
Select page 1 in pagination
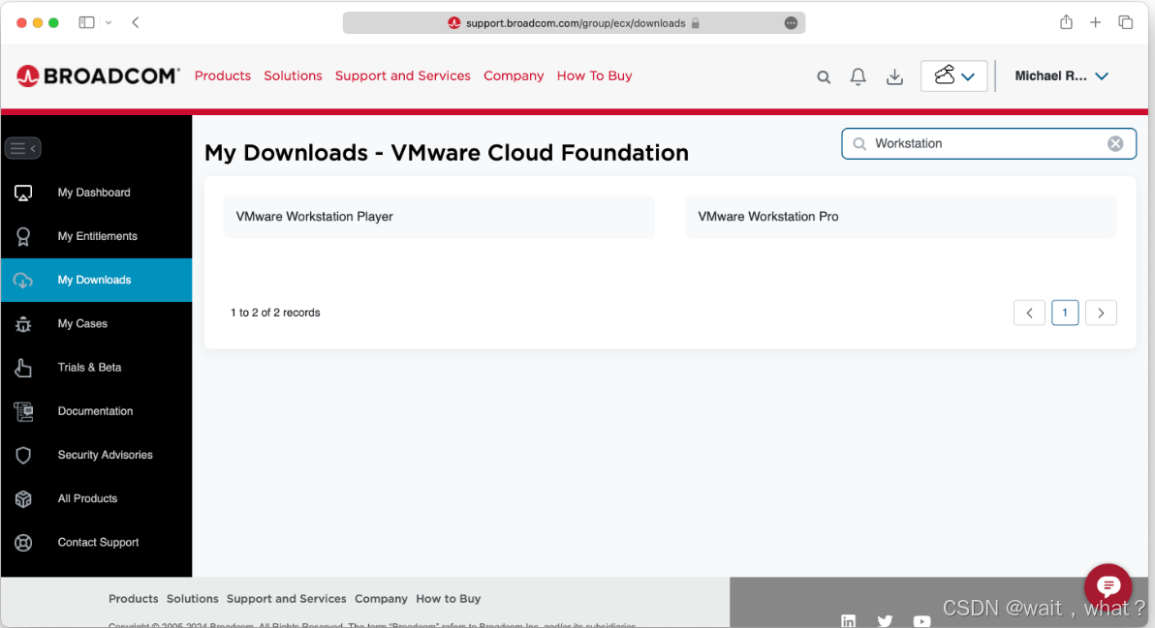(x=1065, y=313)
